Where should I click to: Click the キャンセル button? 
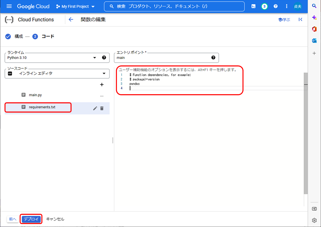click(55, 219)
